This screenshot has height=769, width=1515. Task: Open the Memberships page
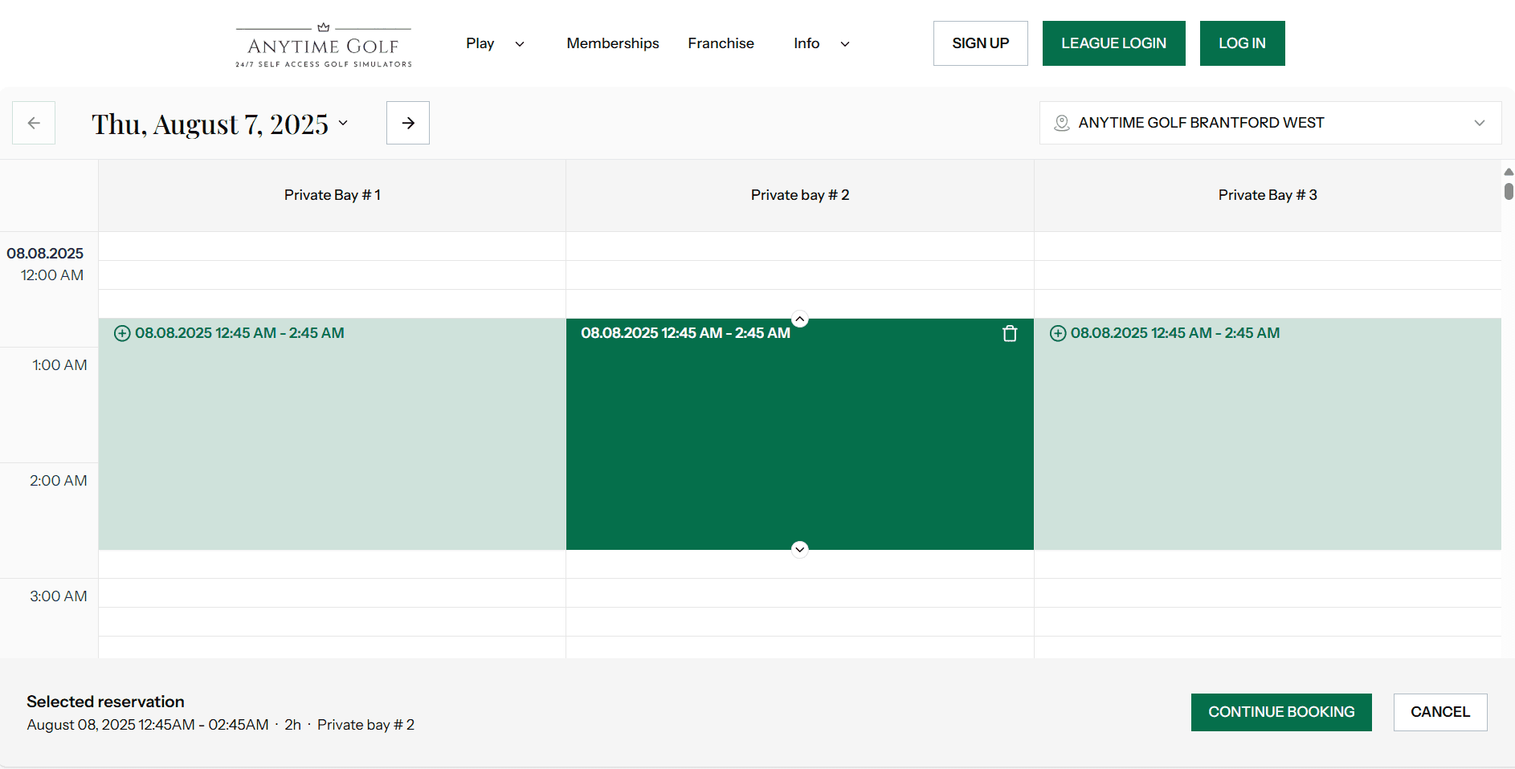pos(612,43)
